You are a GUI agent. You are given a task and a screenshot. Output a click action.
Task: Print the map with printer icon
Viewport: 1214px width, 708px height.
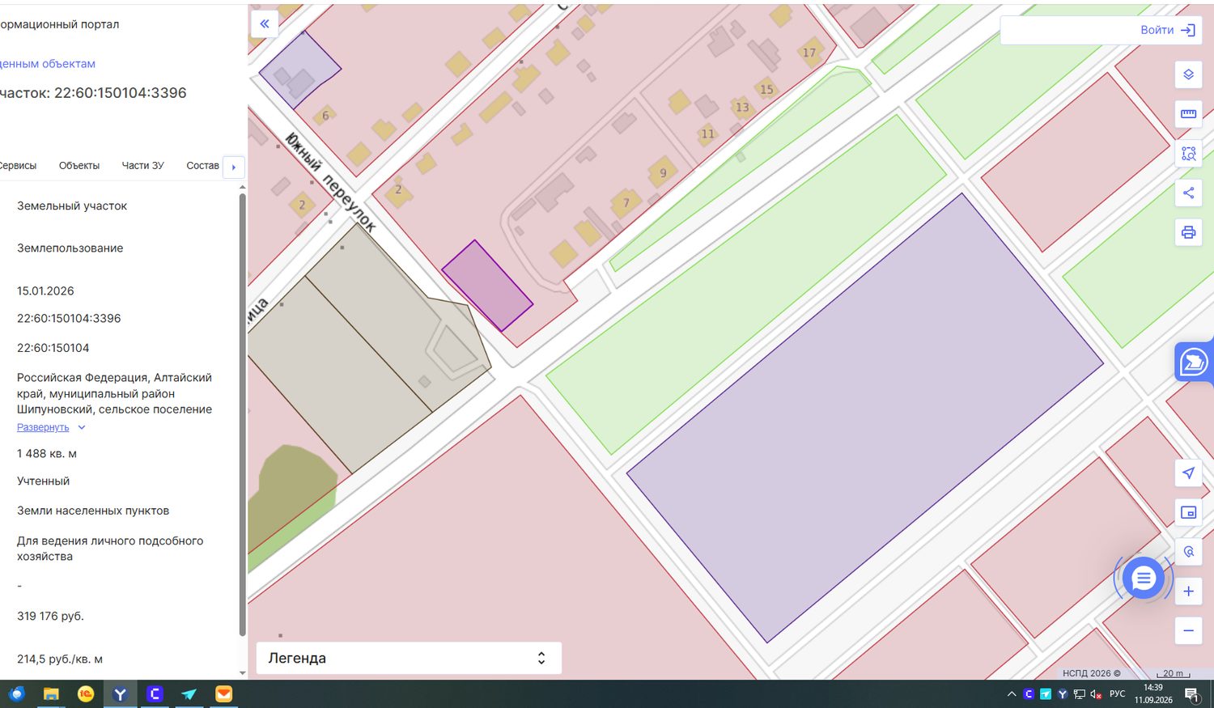(x=1188, y=232)
